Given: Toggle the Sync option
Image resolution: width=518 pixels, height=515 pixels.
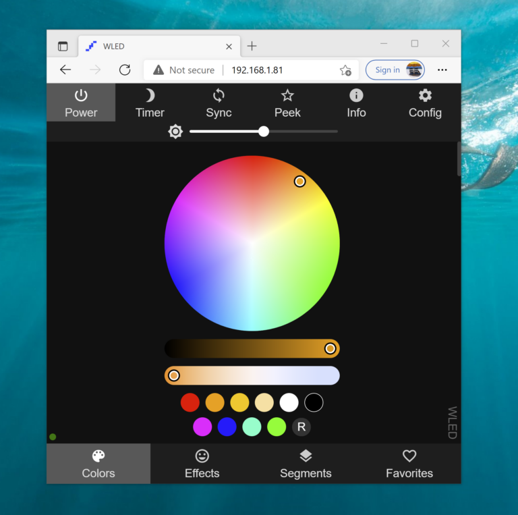Looking at the screenshot, I should [x=219, y=103].
